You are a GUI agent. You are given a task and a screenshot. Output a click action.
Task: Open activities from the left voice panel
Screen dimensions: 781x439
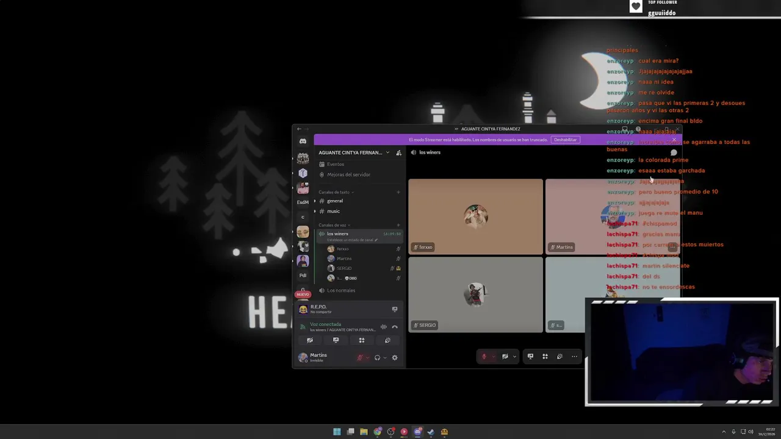[x=361, y=340]
